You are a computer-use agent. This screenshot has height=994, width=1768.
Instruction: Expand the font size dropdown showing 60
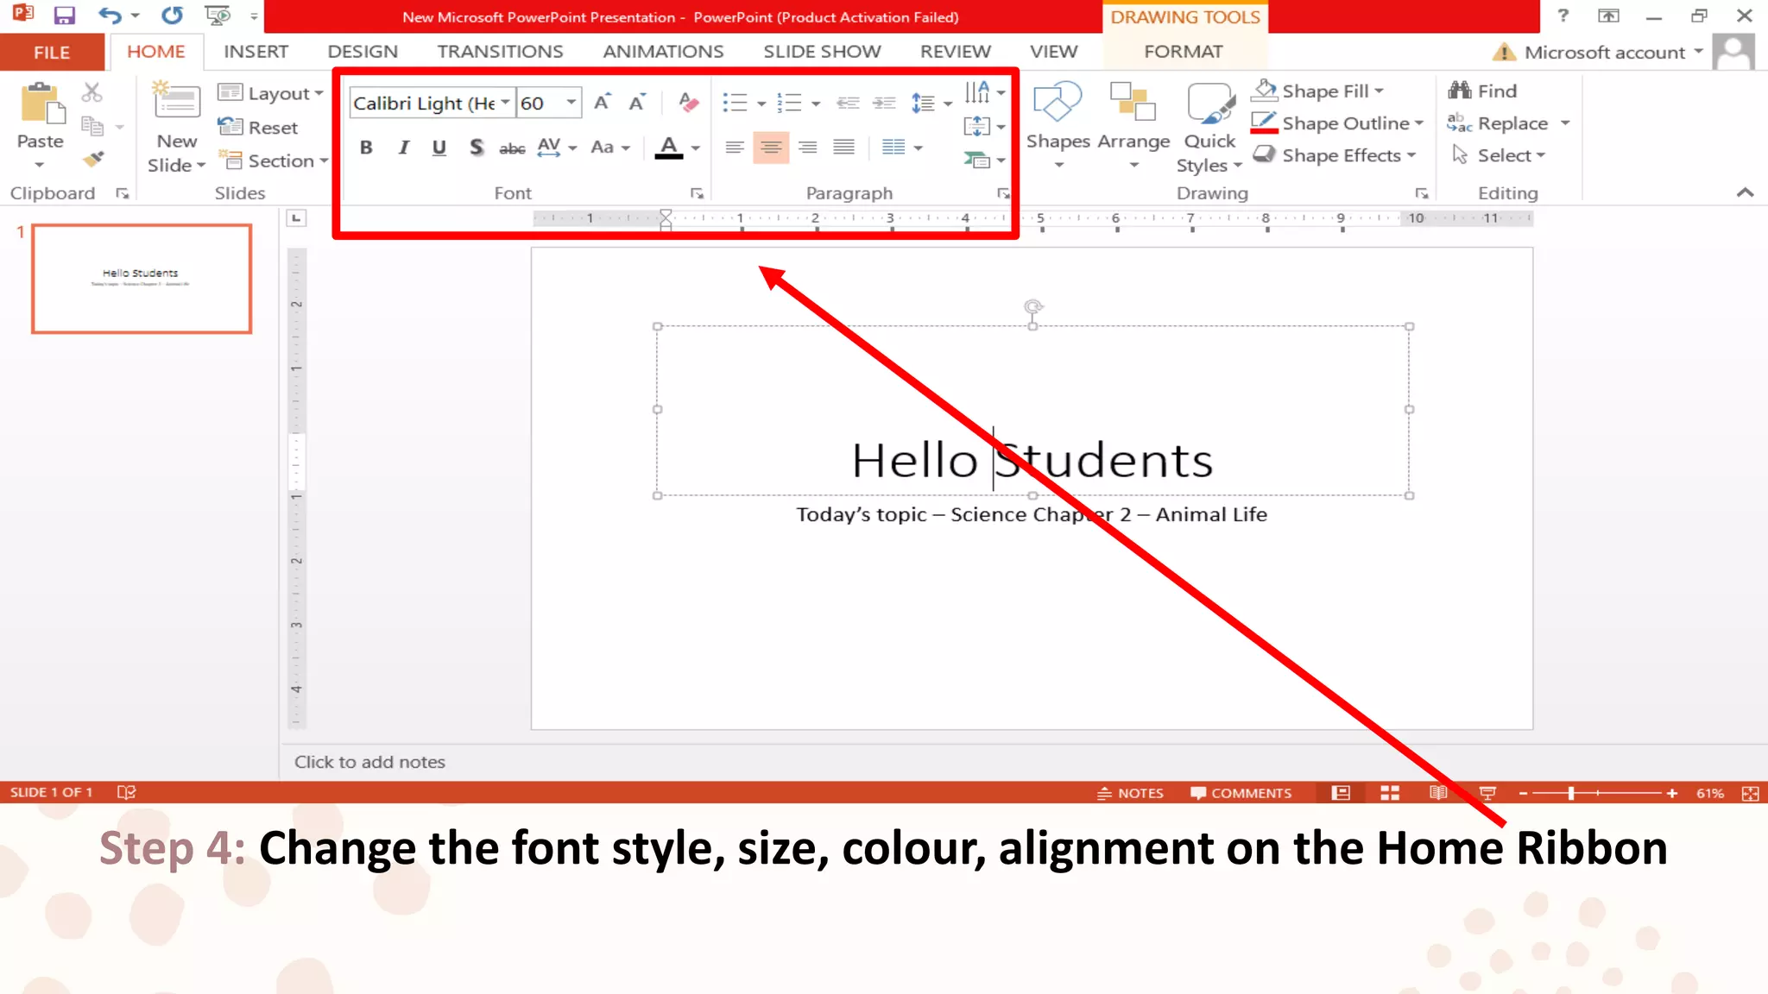click(x=571, y=103)
